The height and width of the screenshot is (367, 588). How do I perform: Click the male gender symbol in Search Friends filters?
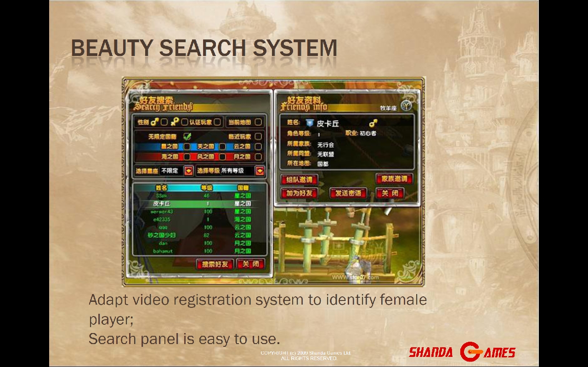pos(155,122)
